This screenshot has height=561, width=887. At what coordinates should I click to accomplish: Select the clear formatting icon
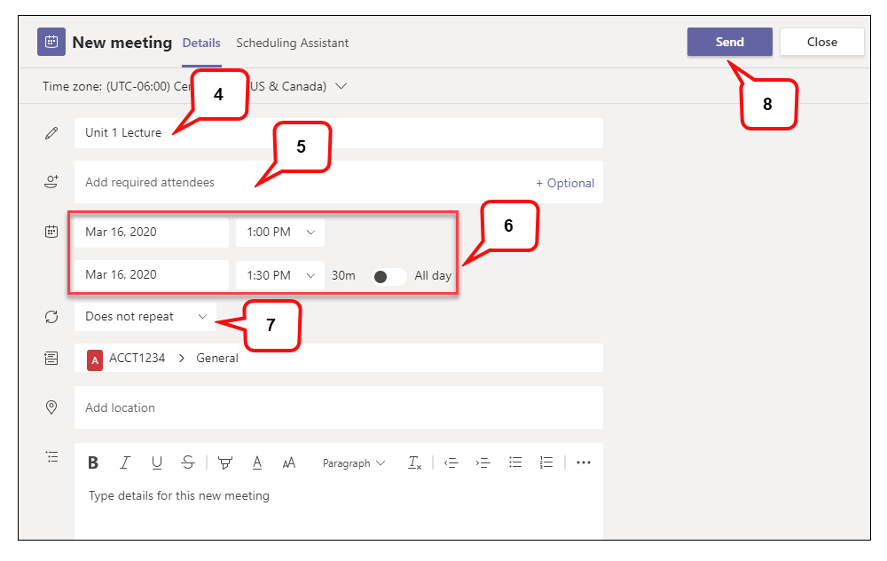[414, 462]
